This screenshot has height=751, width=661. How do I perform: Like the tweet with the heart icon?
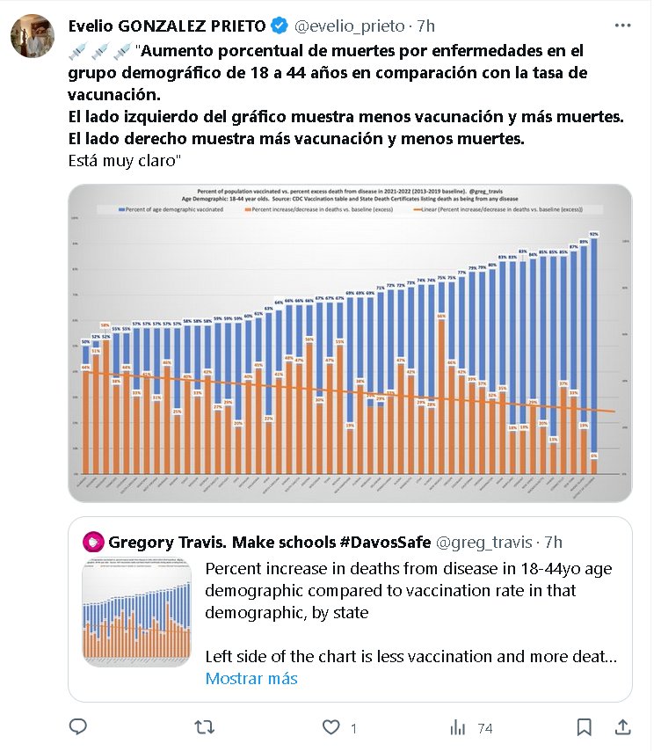click(x=330, y=727)
